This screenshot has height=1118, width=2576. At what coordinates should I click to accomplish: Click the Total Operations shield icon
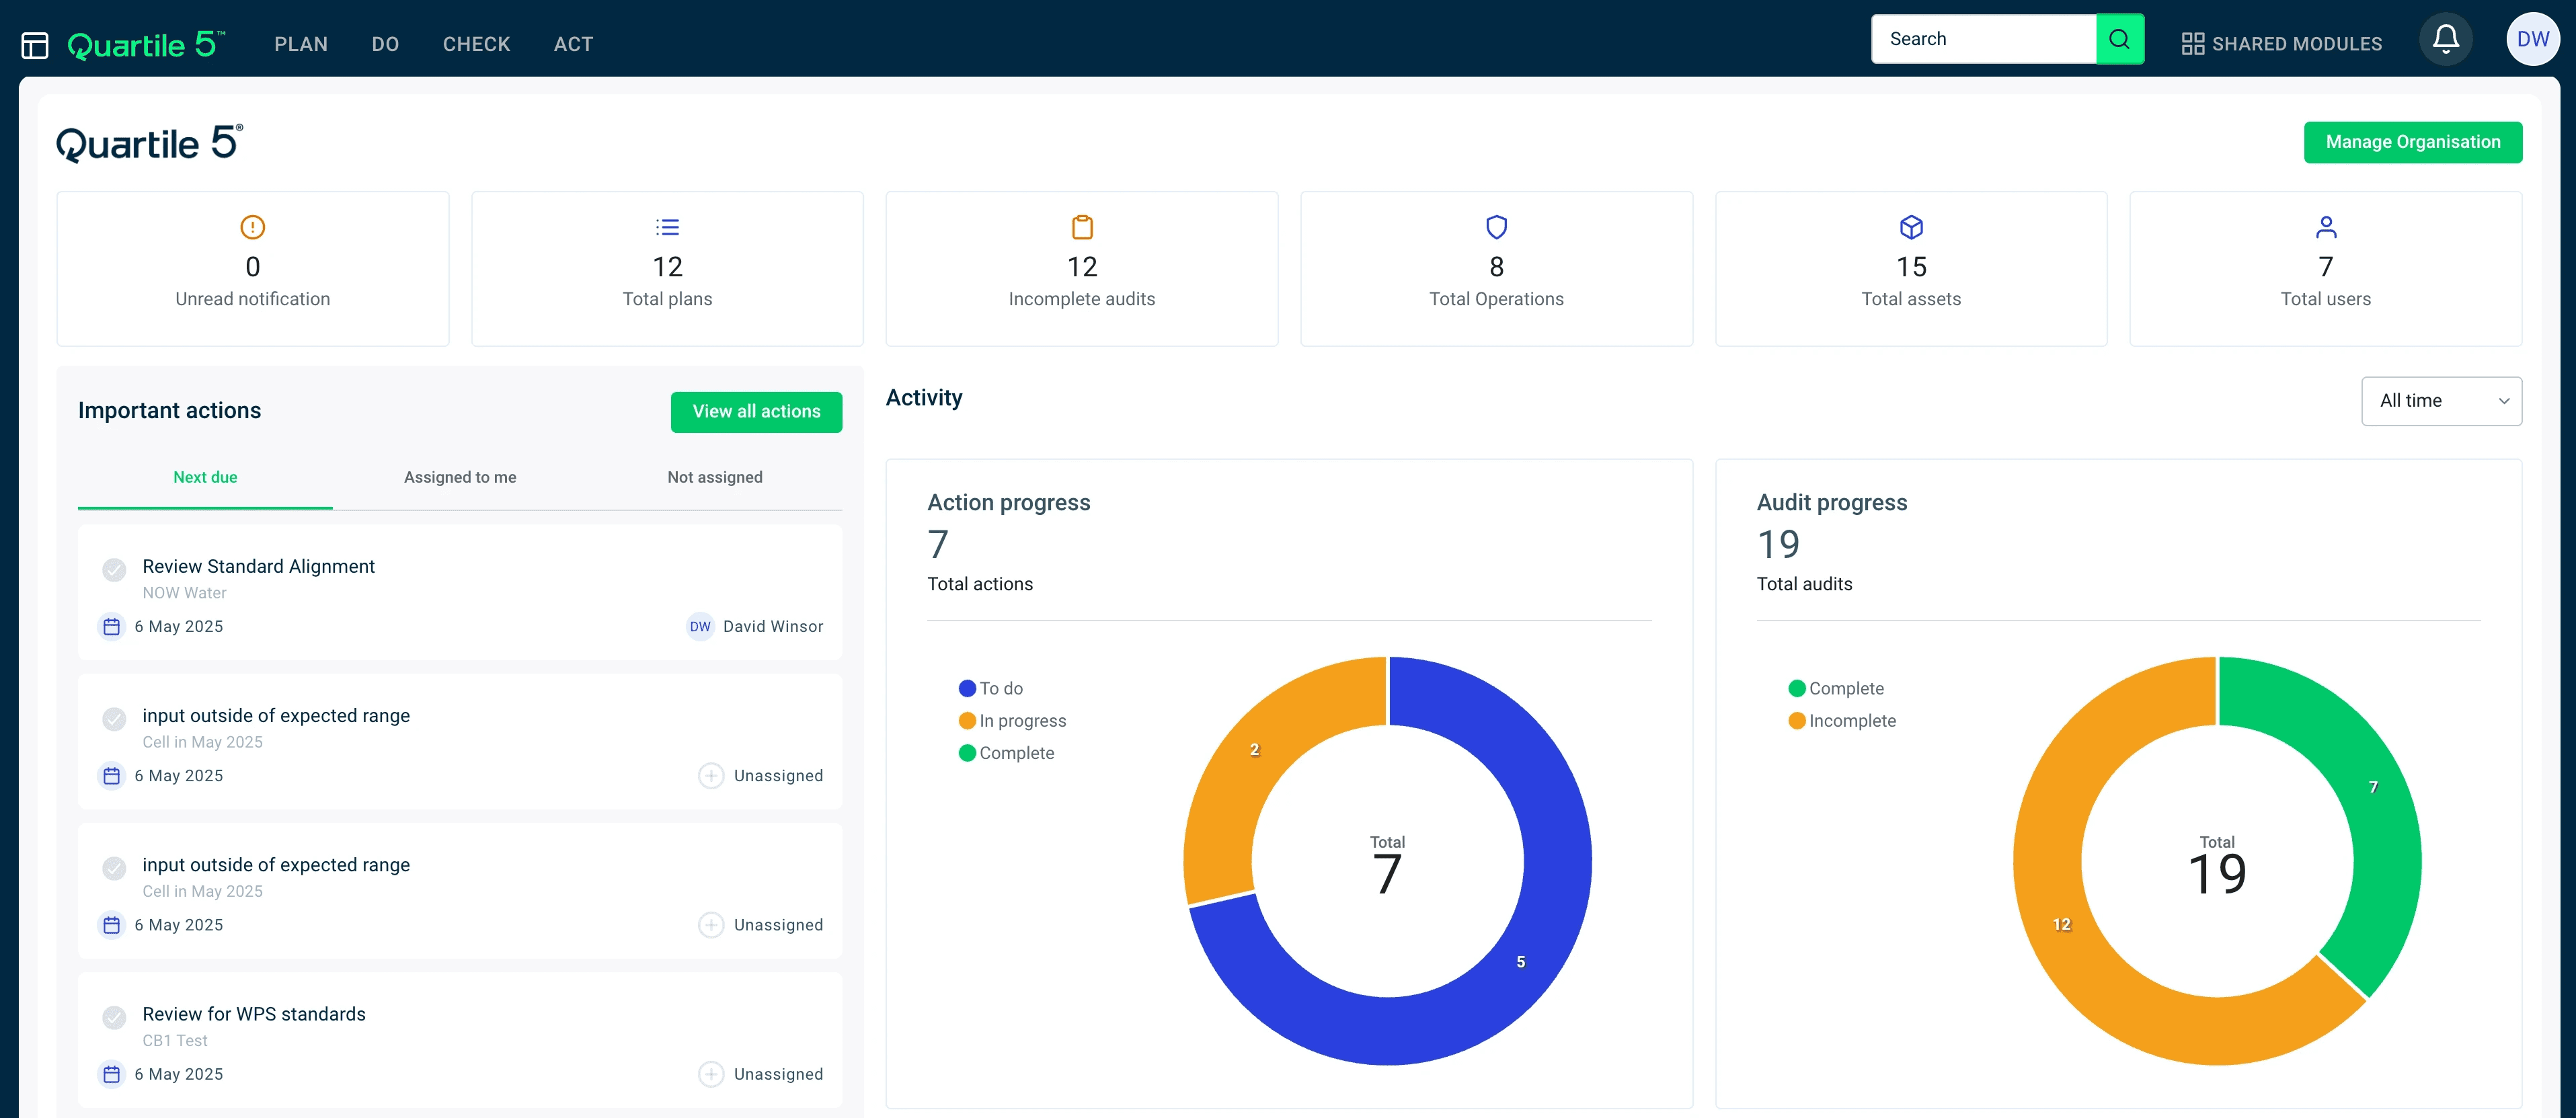point(1496,227)
